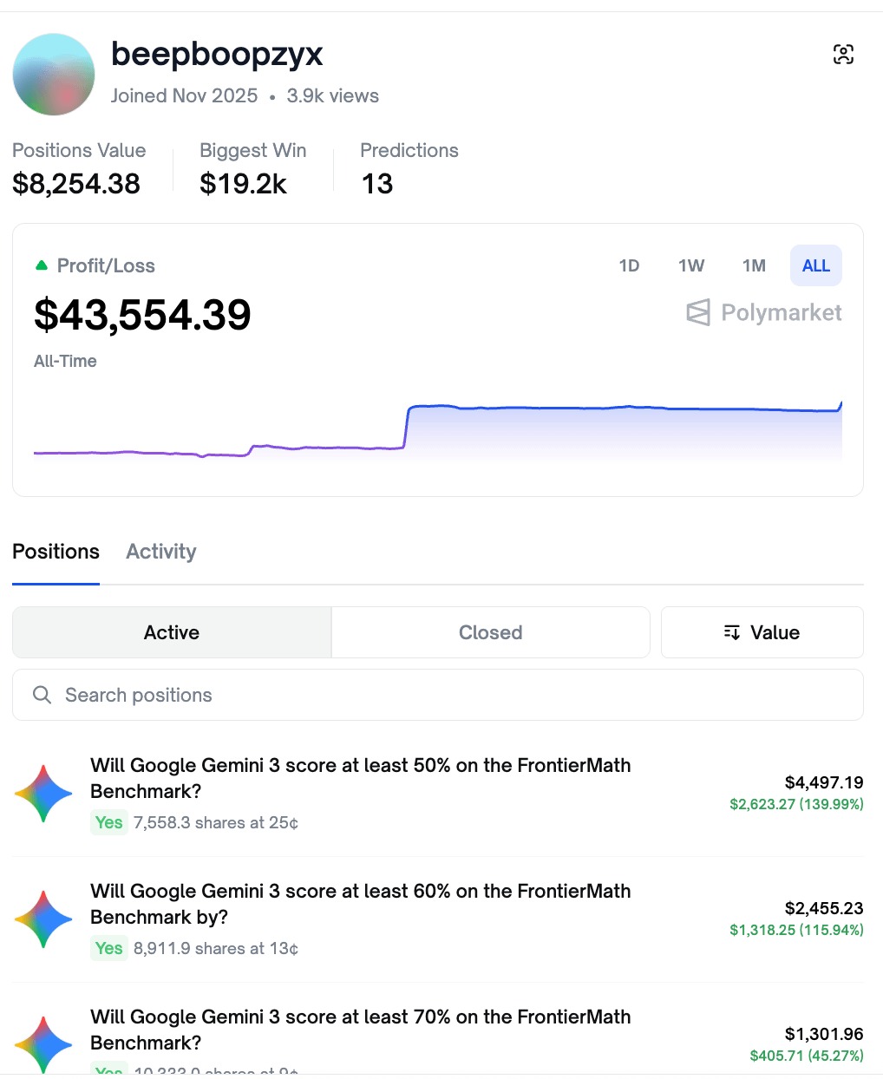
Task: Select the ALL time range
Action: [816, 265]
